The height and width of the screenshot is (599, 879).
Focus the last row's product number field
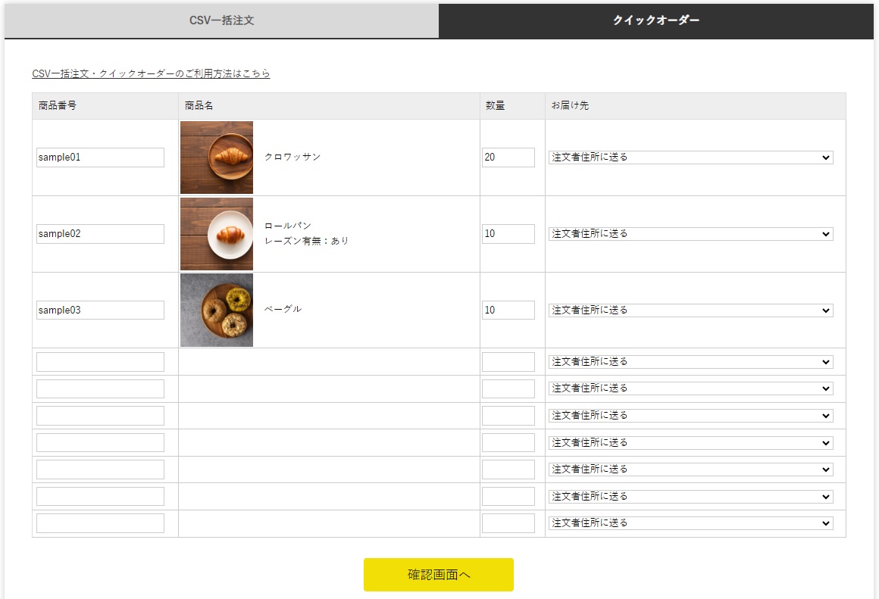coord(100,523)
